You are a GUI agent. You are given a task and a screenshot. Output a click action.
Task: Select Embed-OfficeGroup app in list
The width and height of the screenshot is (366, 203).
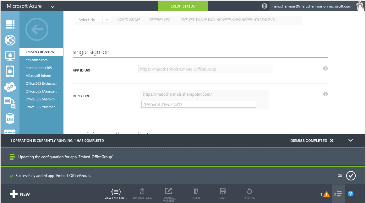coord(41,52)
